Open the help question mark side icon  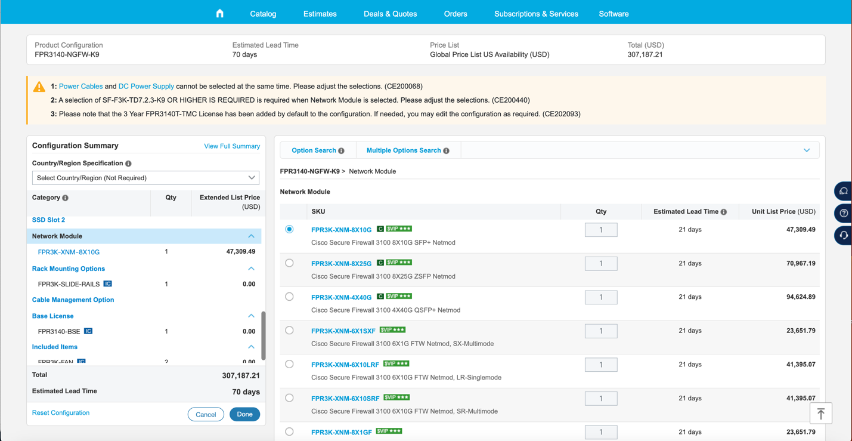point(844,214)
